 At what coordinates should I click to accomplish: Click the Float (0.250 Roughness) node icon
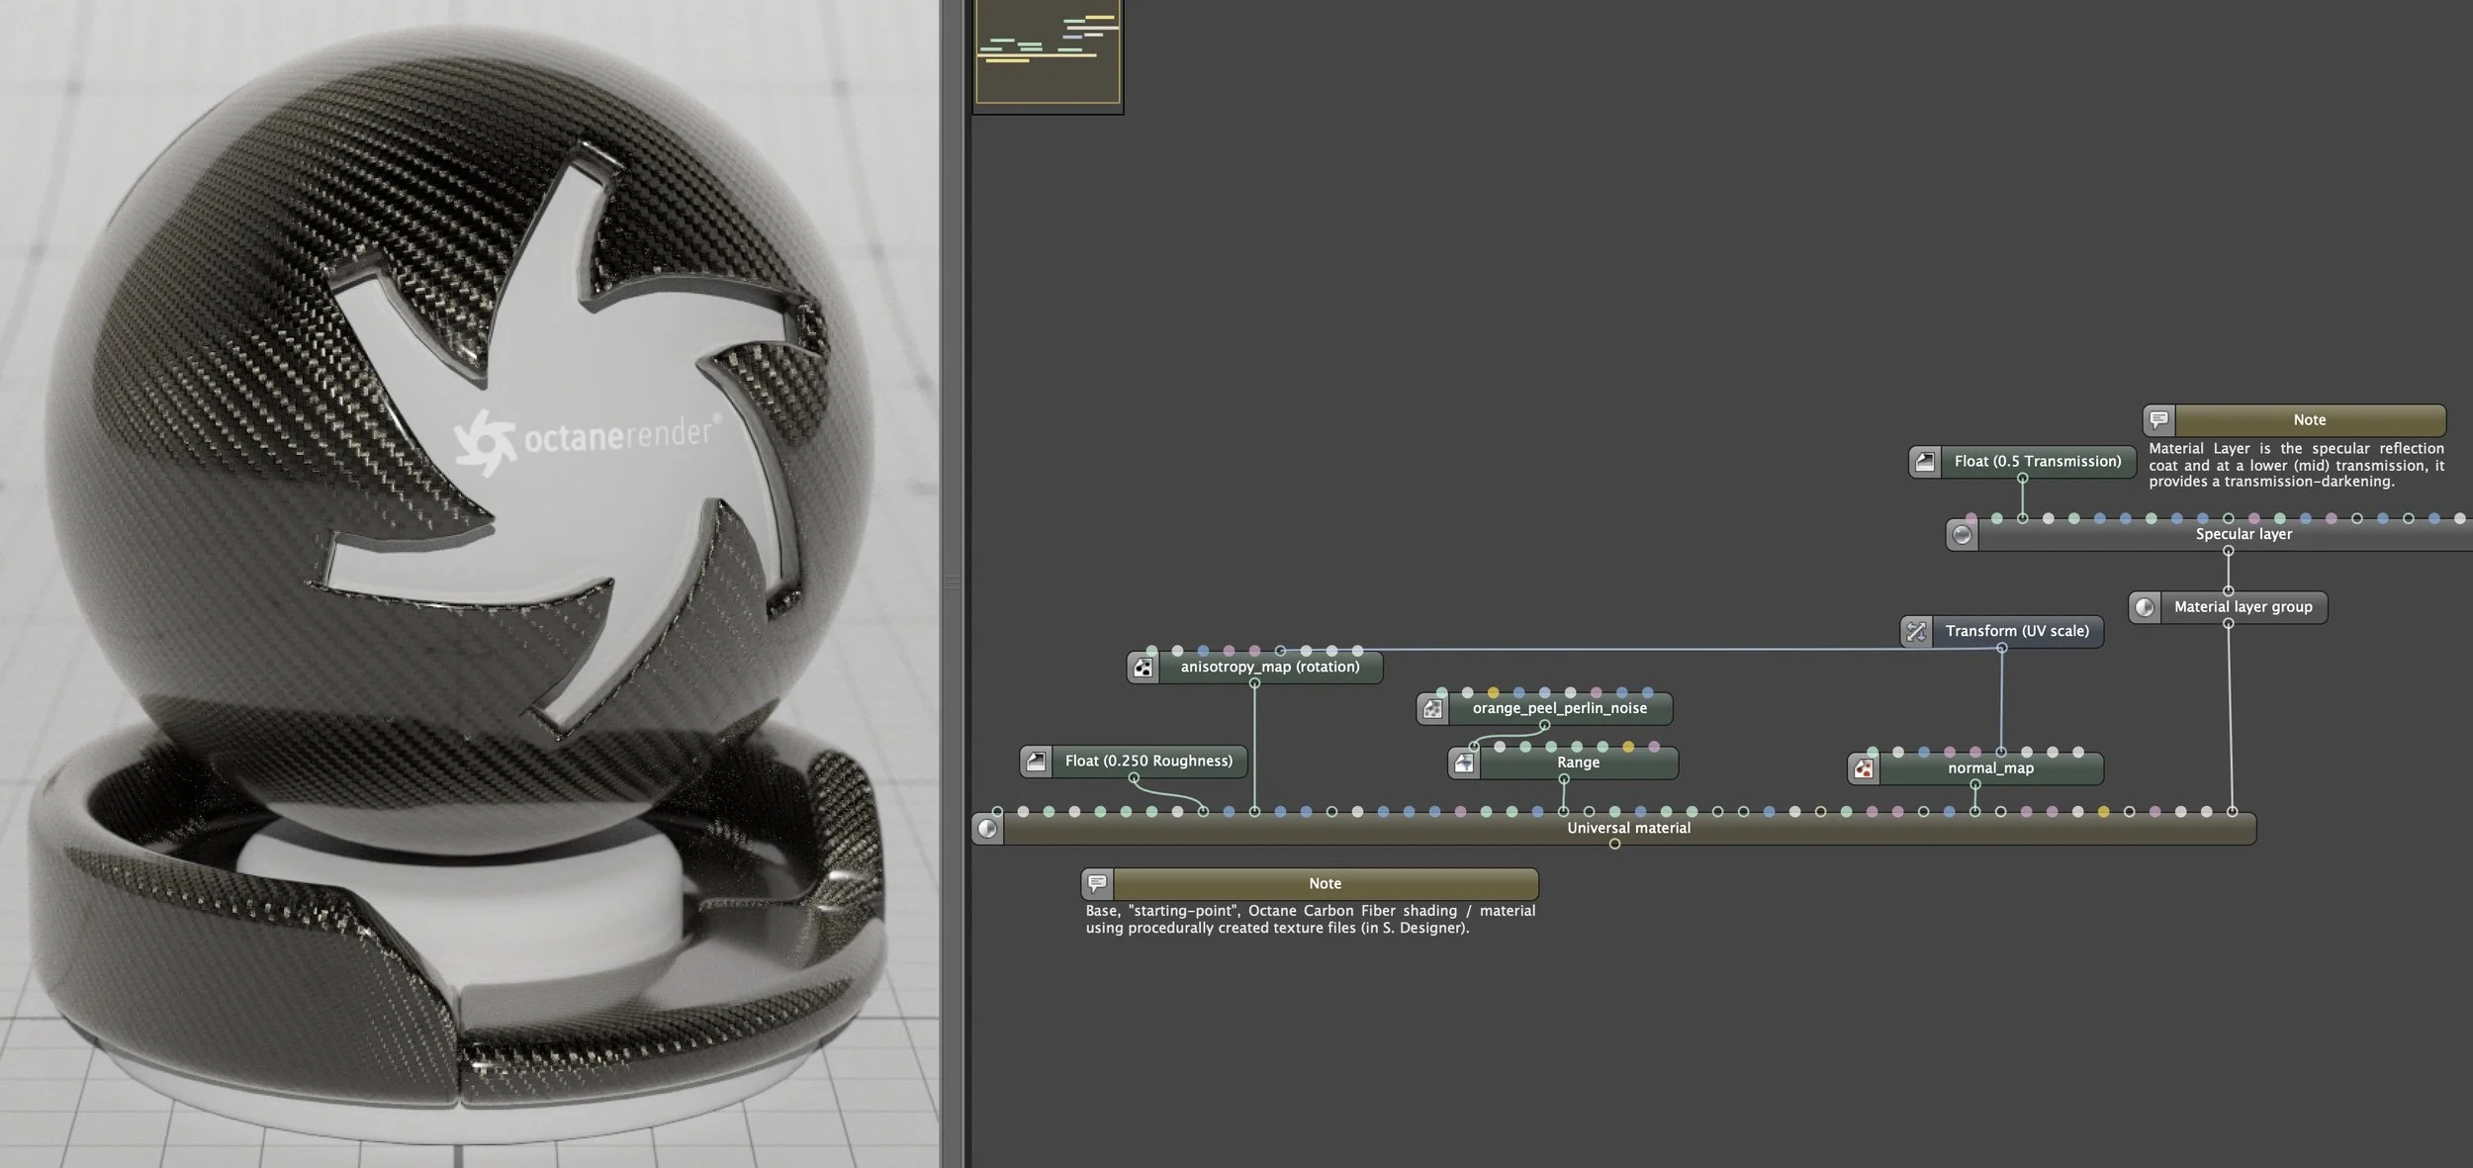tap(1036, 762)
